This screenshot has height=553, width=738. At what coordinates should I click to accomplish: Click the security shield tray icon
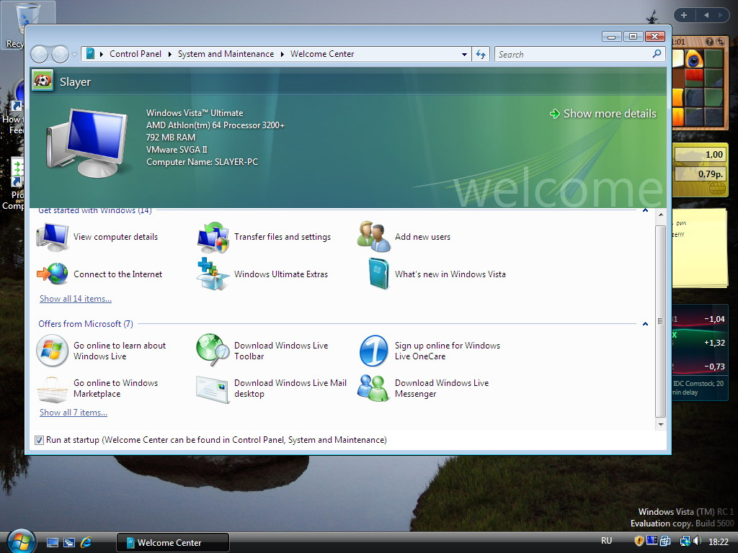[x=639, y=541]
